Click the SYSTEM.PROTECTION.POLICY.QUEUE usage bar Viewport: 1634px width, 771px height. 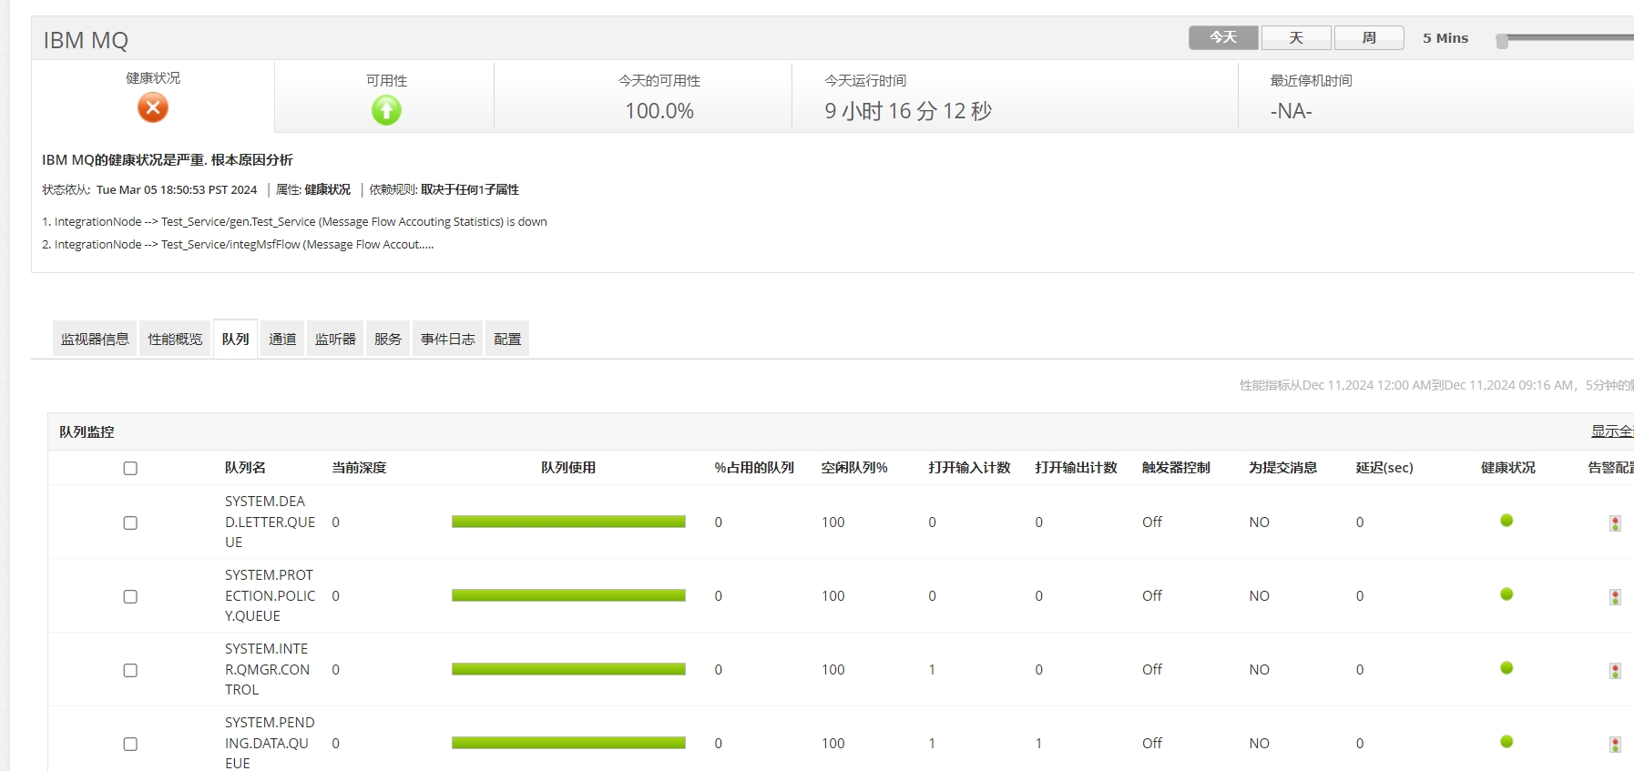coord(568,595)
